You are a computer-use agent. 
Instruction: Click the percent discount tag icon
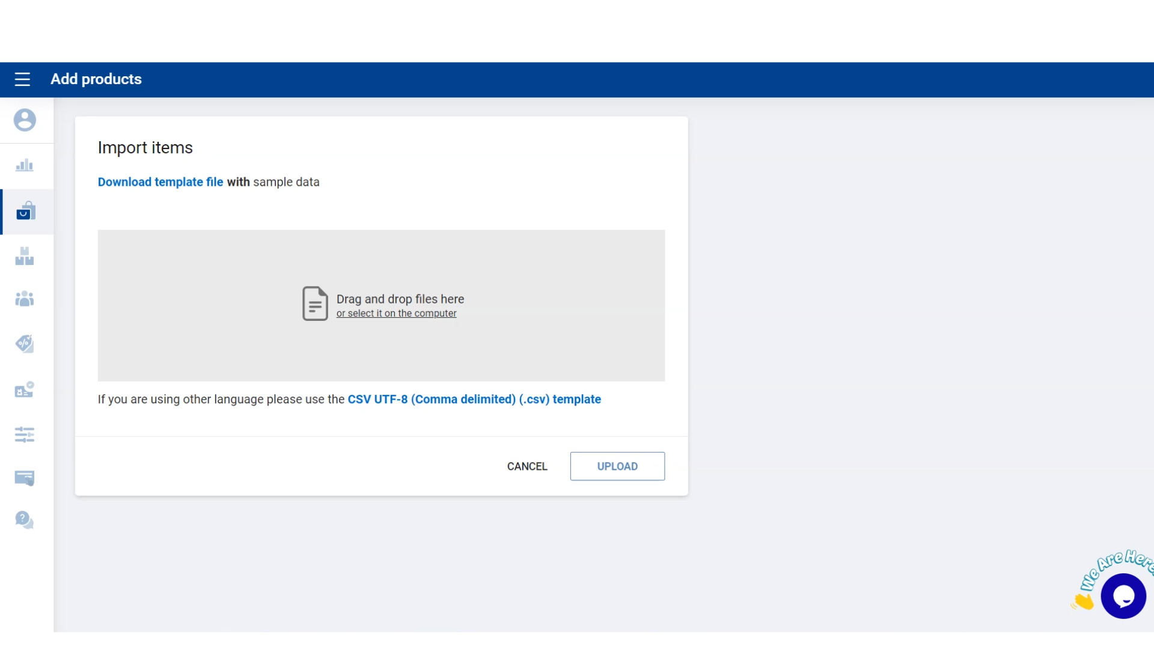click(x=25, y=344)
